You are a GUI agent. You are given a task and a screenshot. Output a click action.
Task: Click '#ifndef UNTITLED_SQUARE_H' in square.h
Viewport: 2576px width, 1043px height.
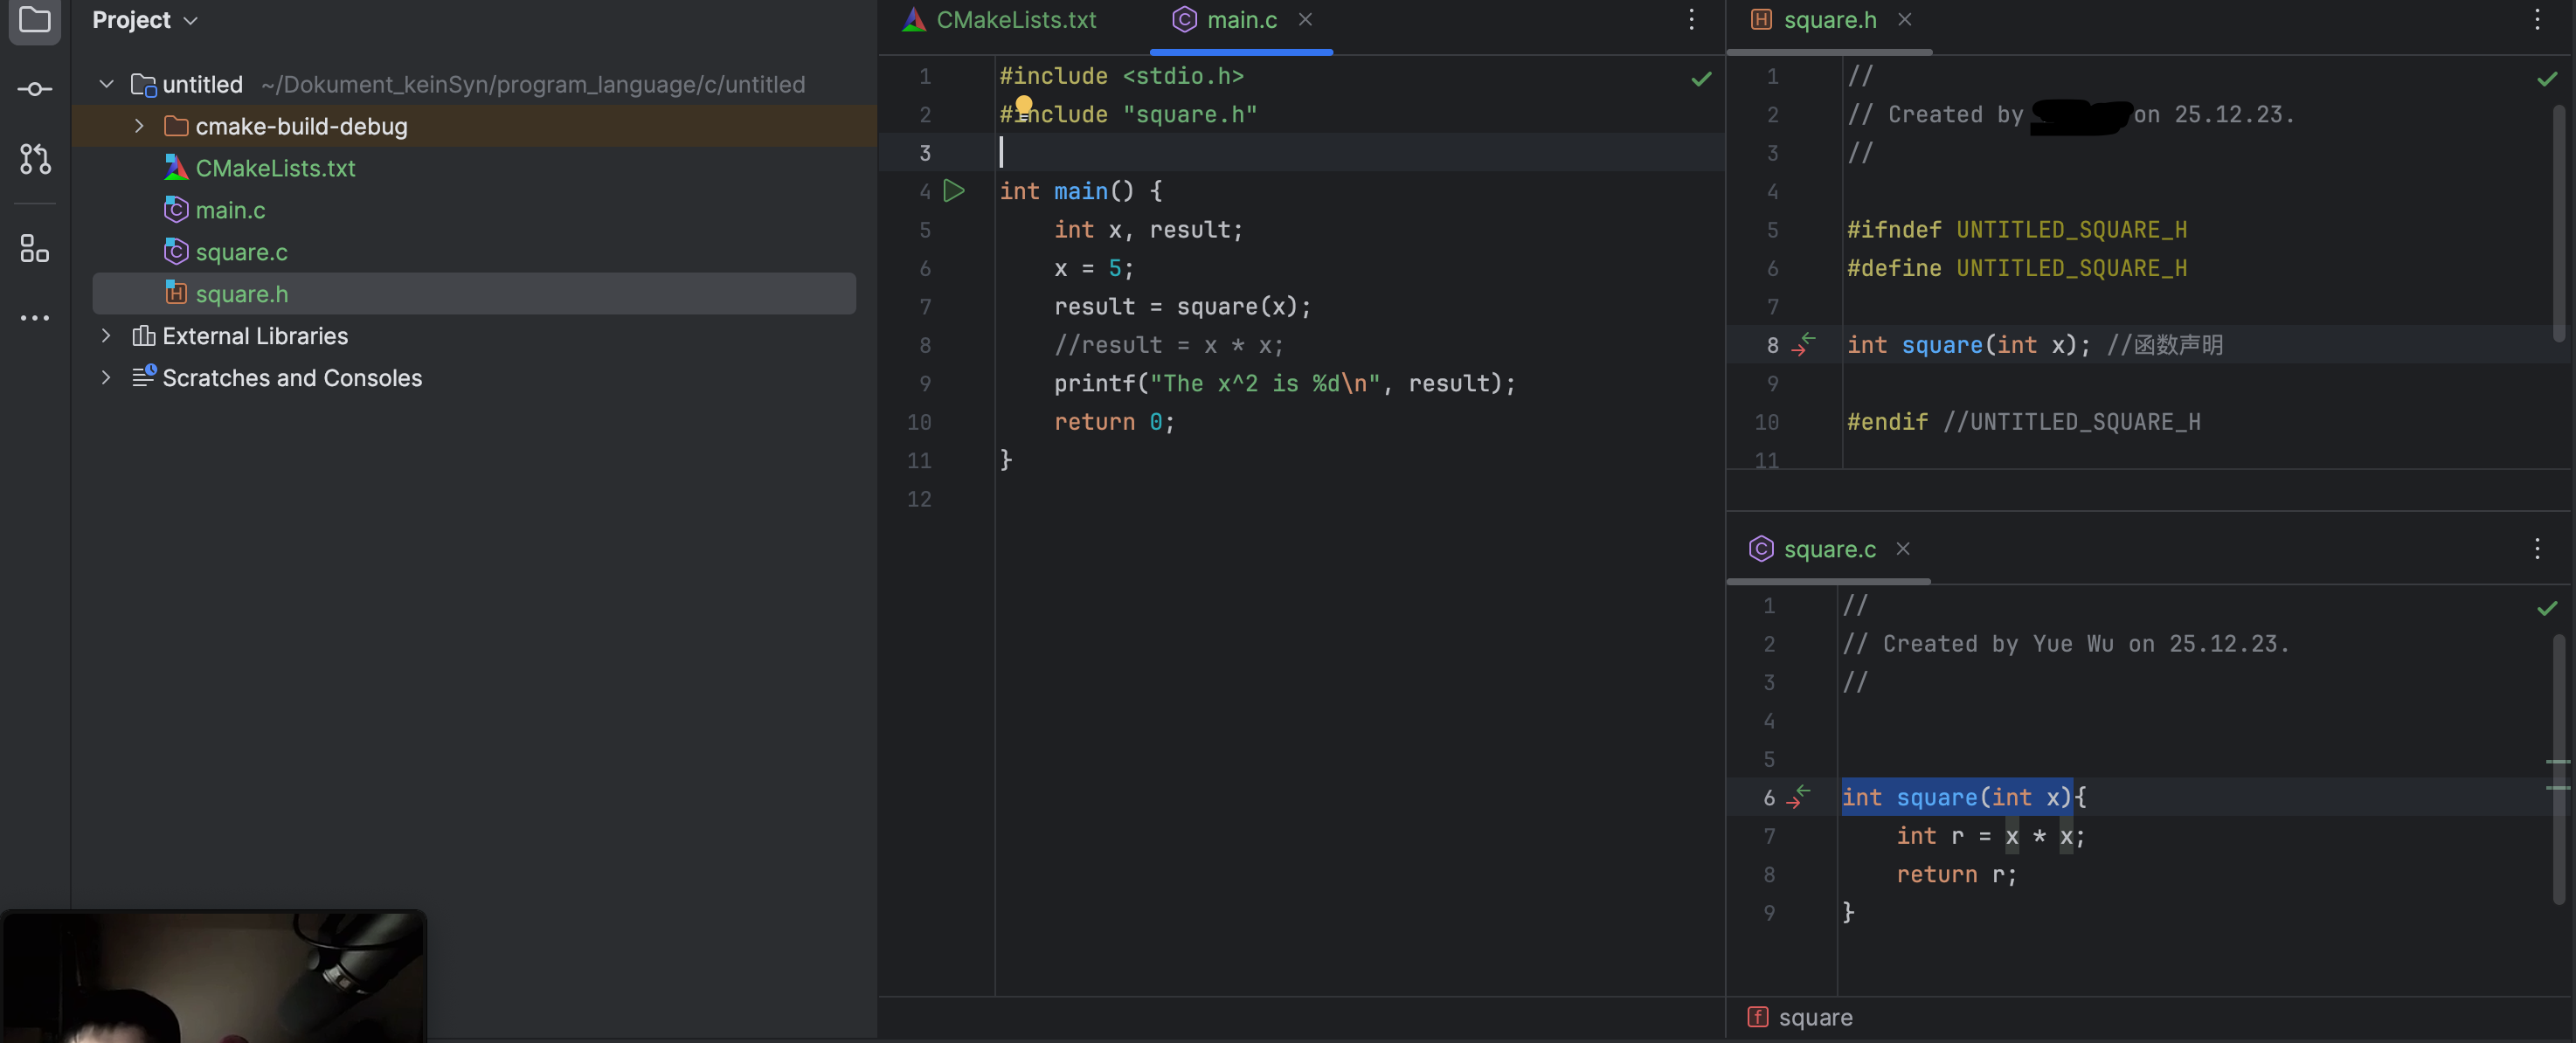(x=2016, y=229)
